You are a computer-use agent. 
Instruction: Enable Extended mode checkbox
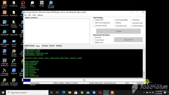pos(115,26)
